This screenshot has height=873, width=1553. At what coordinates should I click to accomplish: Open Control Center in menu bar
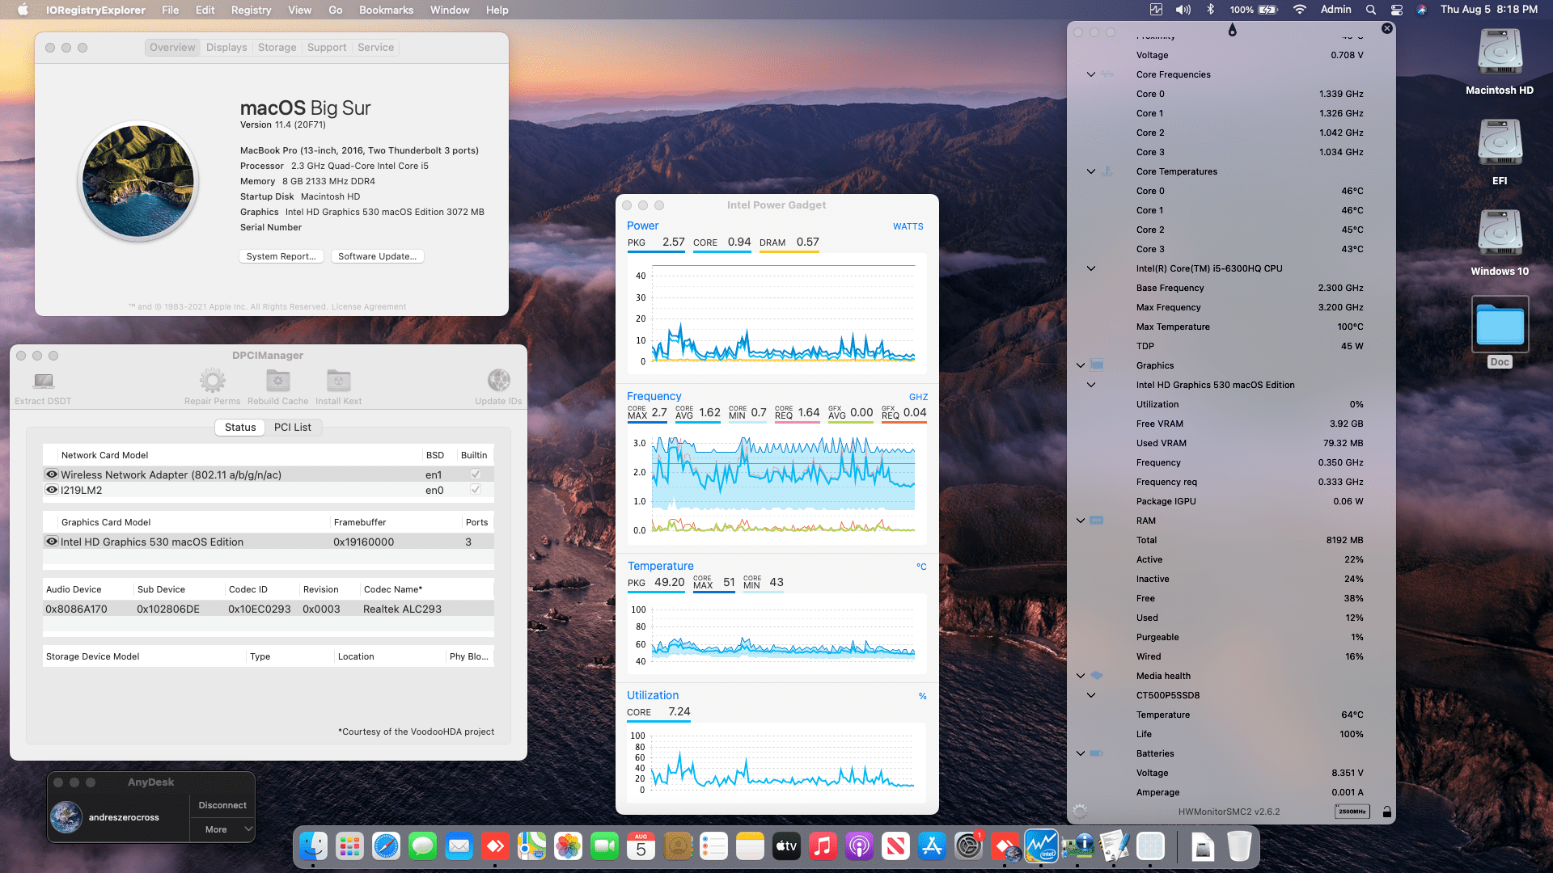(x=1396, y=10)
